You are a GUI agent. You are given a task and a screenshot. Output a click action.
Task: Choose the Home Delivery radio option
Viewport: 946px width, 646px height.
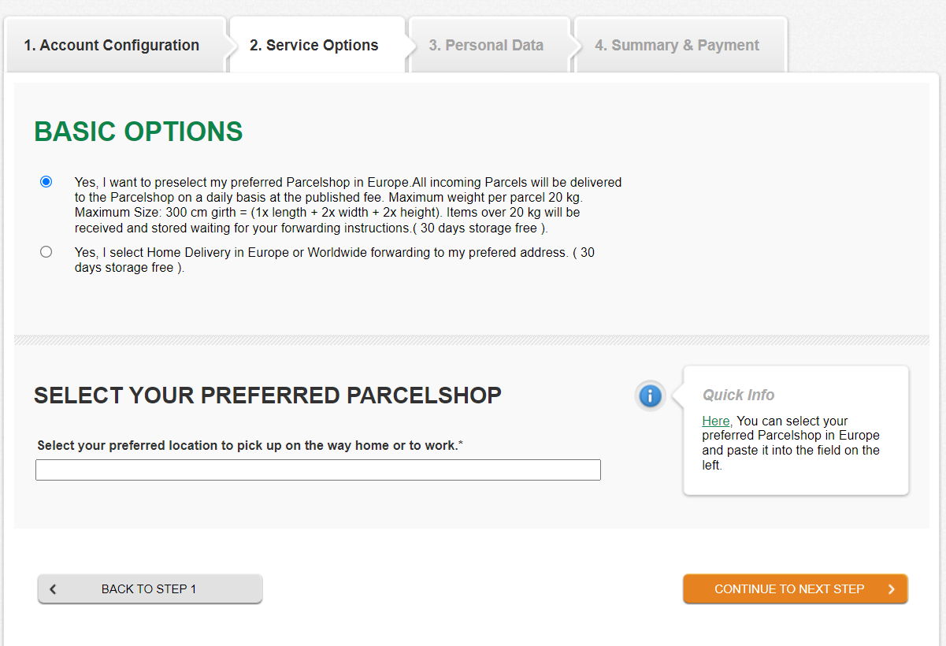[x=46, y=252]
